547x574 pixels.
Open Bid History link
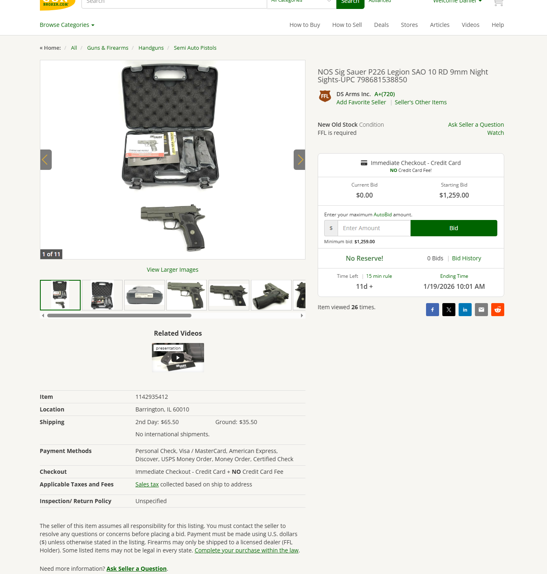[466, 258]
